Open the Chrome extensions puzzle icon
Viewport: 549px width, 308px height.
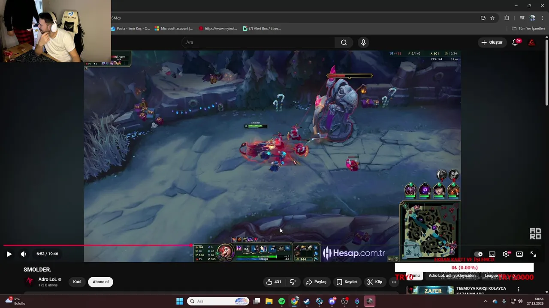click(x=507, y=18)
